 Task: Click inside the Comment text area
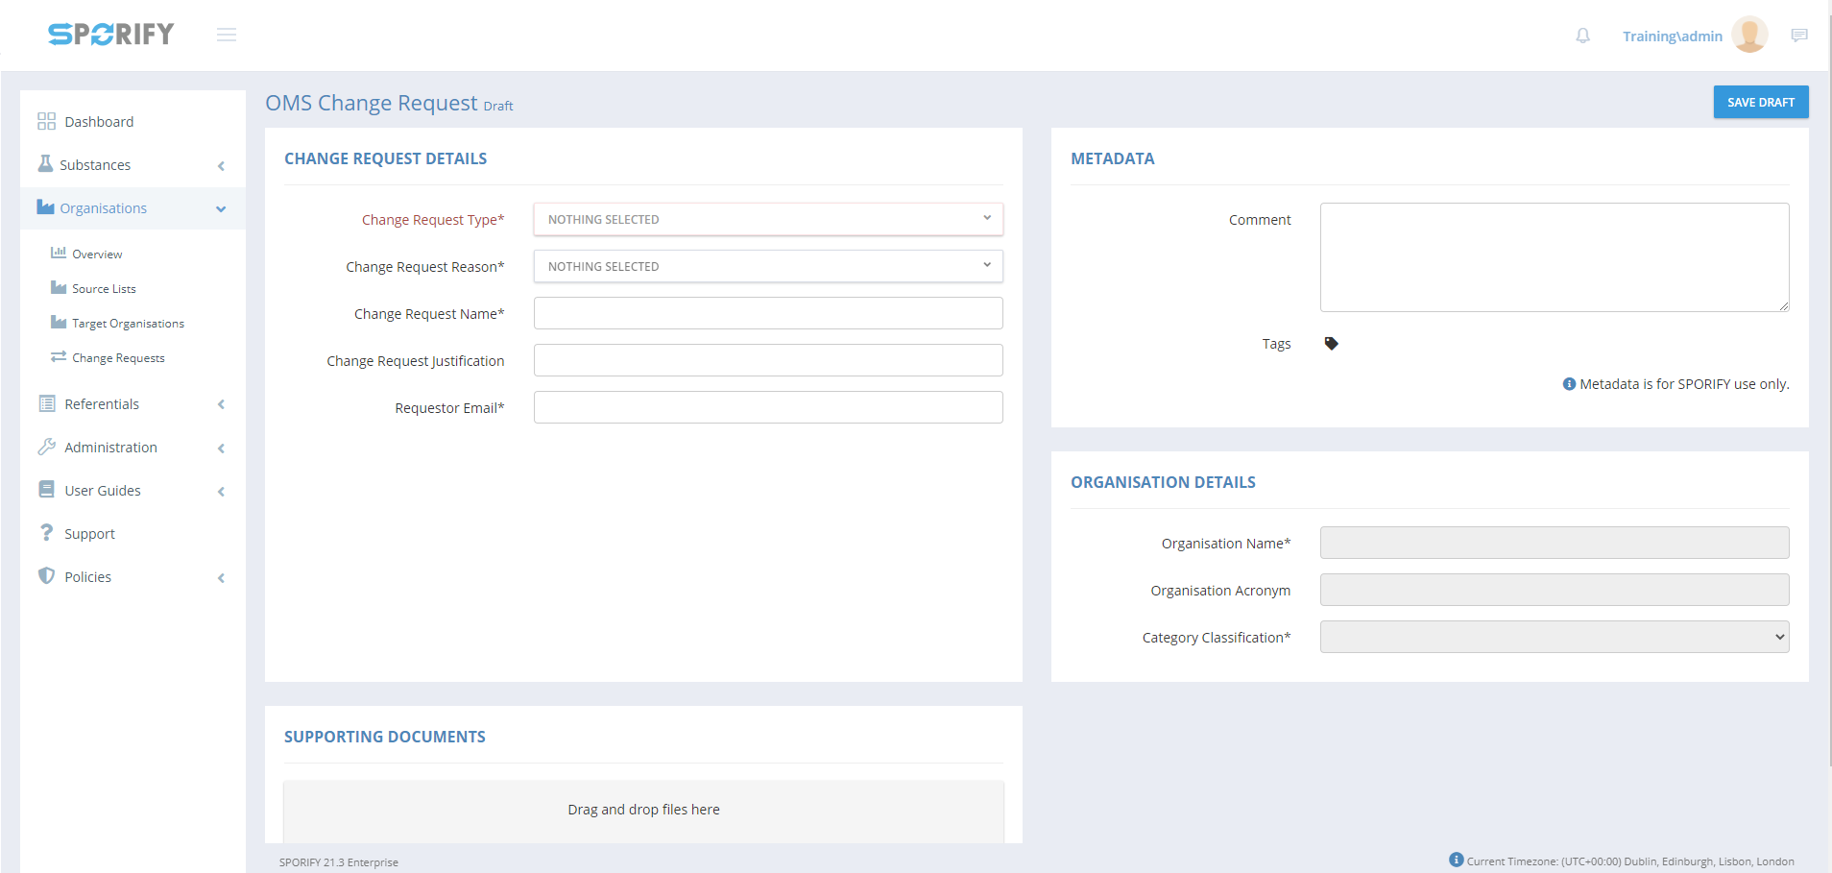point(1554,256)
